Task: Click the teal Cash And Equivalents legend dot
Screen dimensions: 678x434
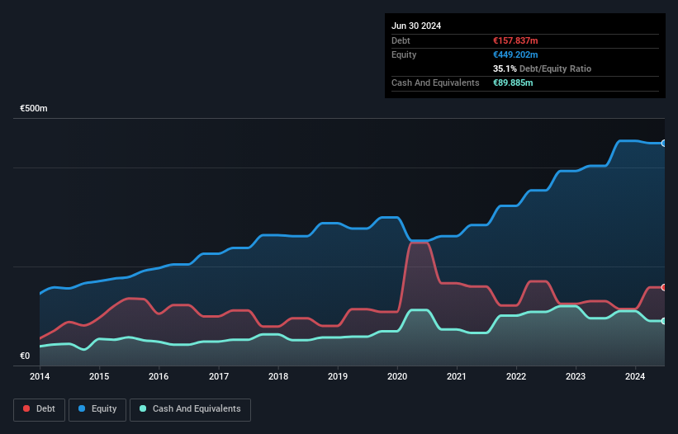Action: click(143, 408)
